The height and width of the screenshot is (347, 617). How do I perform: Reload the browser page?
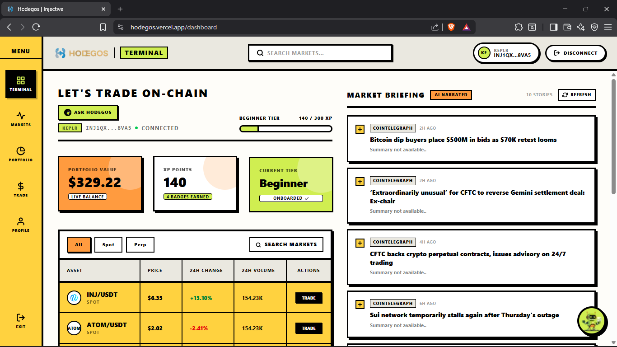(36, 27)
